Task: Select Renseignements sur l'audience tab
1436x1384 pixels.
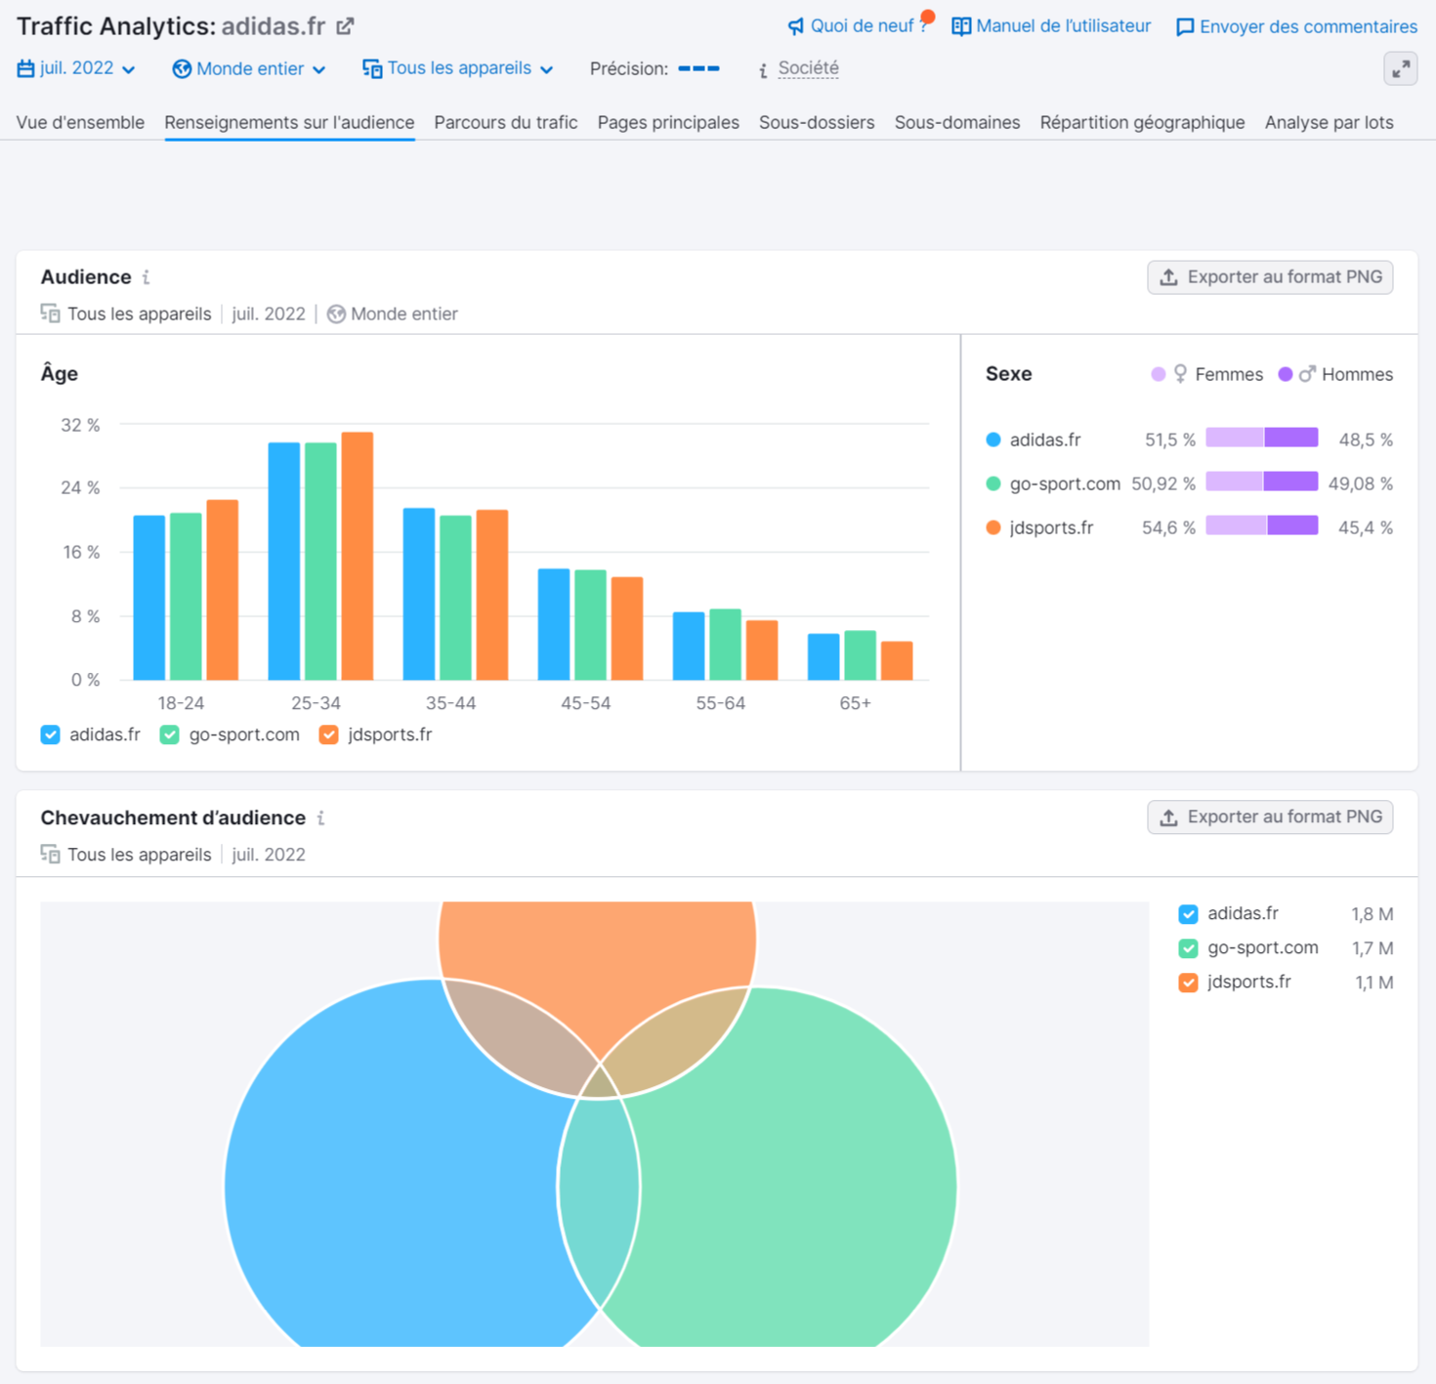Action: coord(289,122)
